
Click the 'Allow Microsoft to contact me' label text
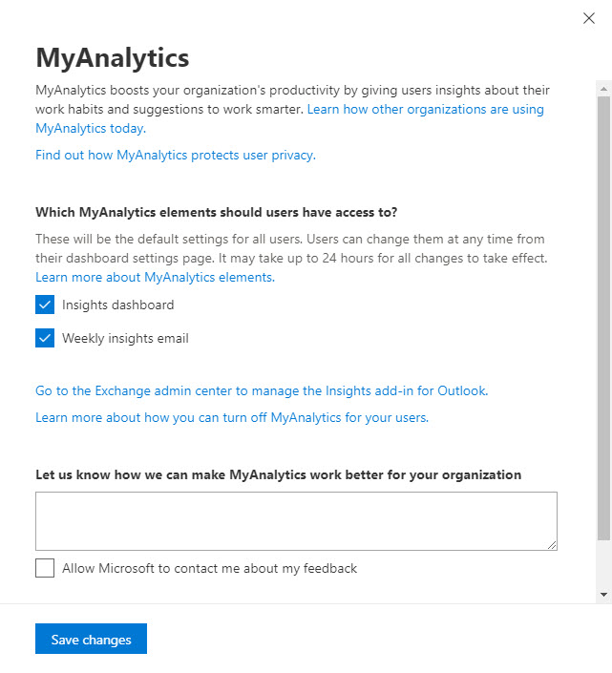(209, 568)
